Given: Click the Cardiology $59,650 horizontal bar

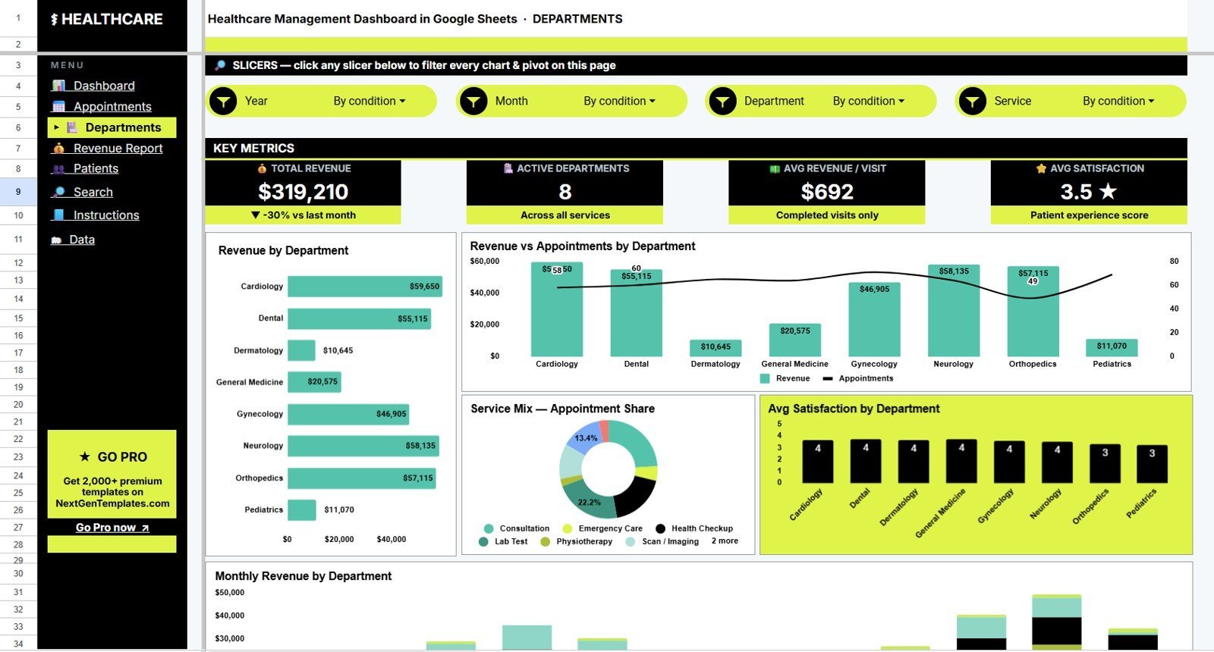Looking at the screenshot, I should click(365, 287).
